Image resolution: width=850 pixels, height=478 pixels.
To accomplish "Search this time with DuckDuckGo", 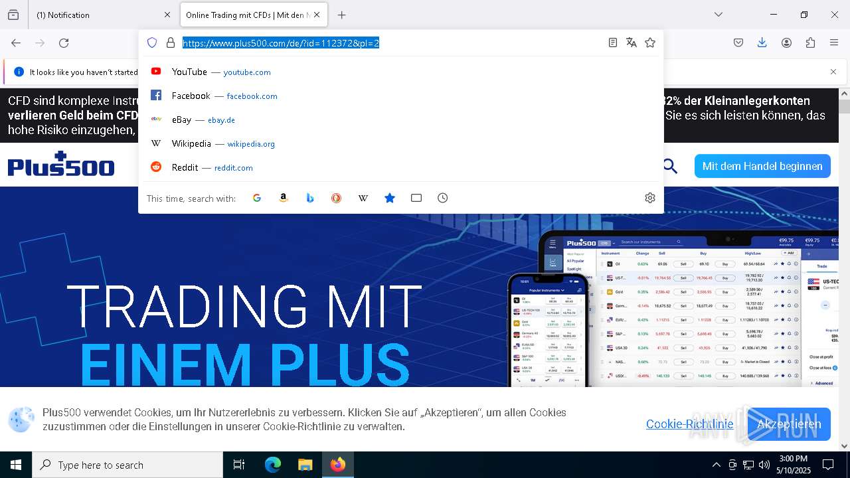I will tap(337, 198).
